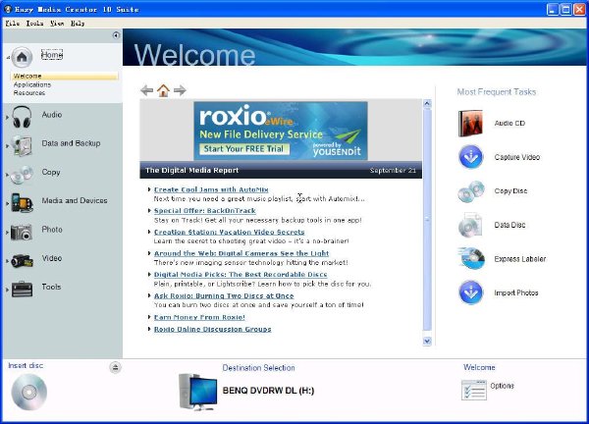
Task: Click the Insert disc CD icon
Action: 28,392
